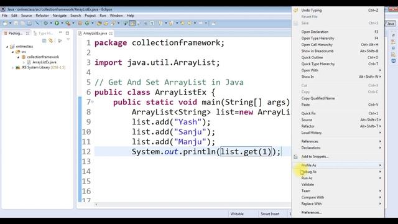Viewport: 398px width, 224px height.
Task: Open the File menu
Action: pyautogui.click(x=4, y=16)
